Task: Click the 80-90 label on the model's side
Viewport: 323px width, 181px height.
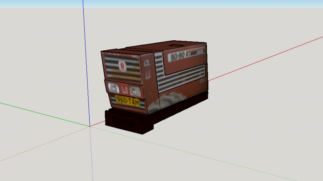Action: pyautogui.click(x=178, y=56)
